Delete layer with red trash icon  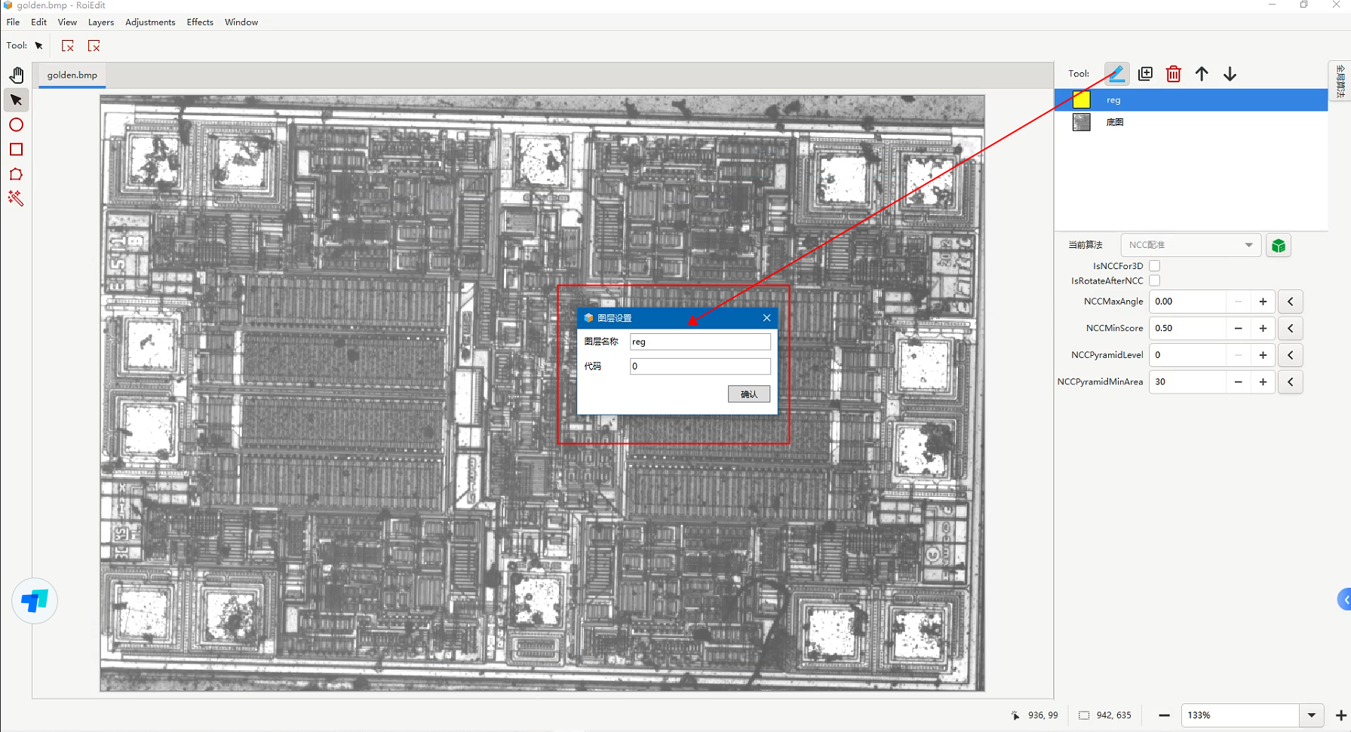pos(1173,74)
